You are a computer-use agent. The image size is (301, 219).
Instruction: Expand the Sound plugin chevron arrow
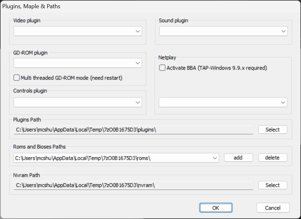coord(283,31)
